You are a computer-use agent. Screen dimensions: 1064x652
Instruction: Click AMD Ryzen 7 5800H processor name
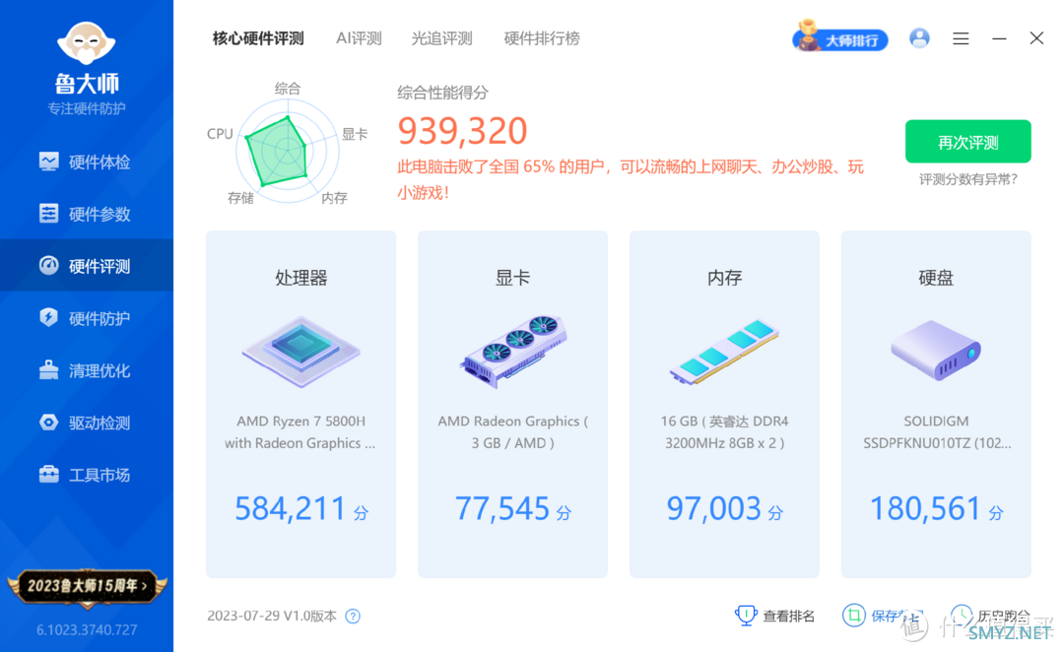click(x=300, y=432)
